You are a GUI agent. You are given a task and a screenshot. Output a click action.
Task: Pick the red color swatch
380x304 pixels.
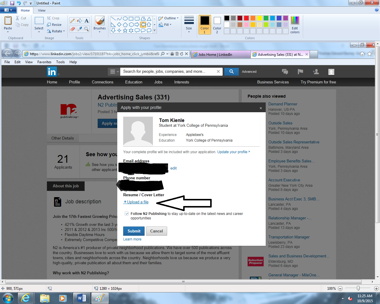point(246,18)
